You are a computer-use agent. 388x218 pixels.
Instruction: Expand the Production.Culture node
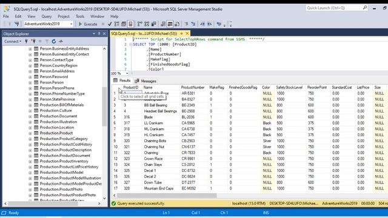click(x=30, y=111)
